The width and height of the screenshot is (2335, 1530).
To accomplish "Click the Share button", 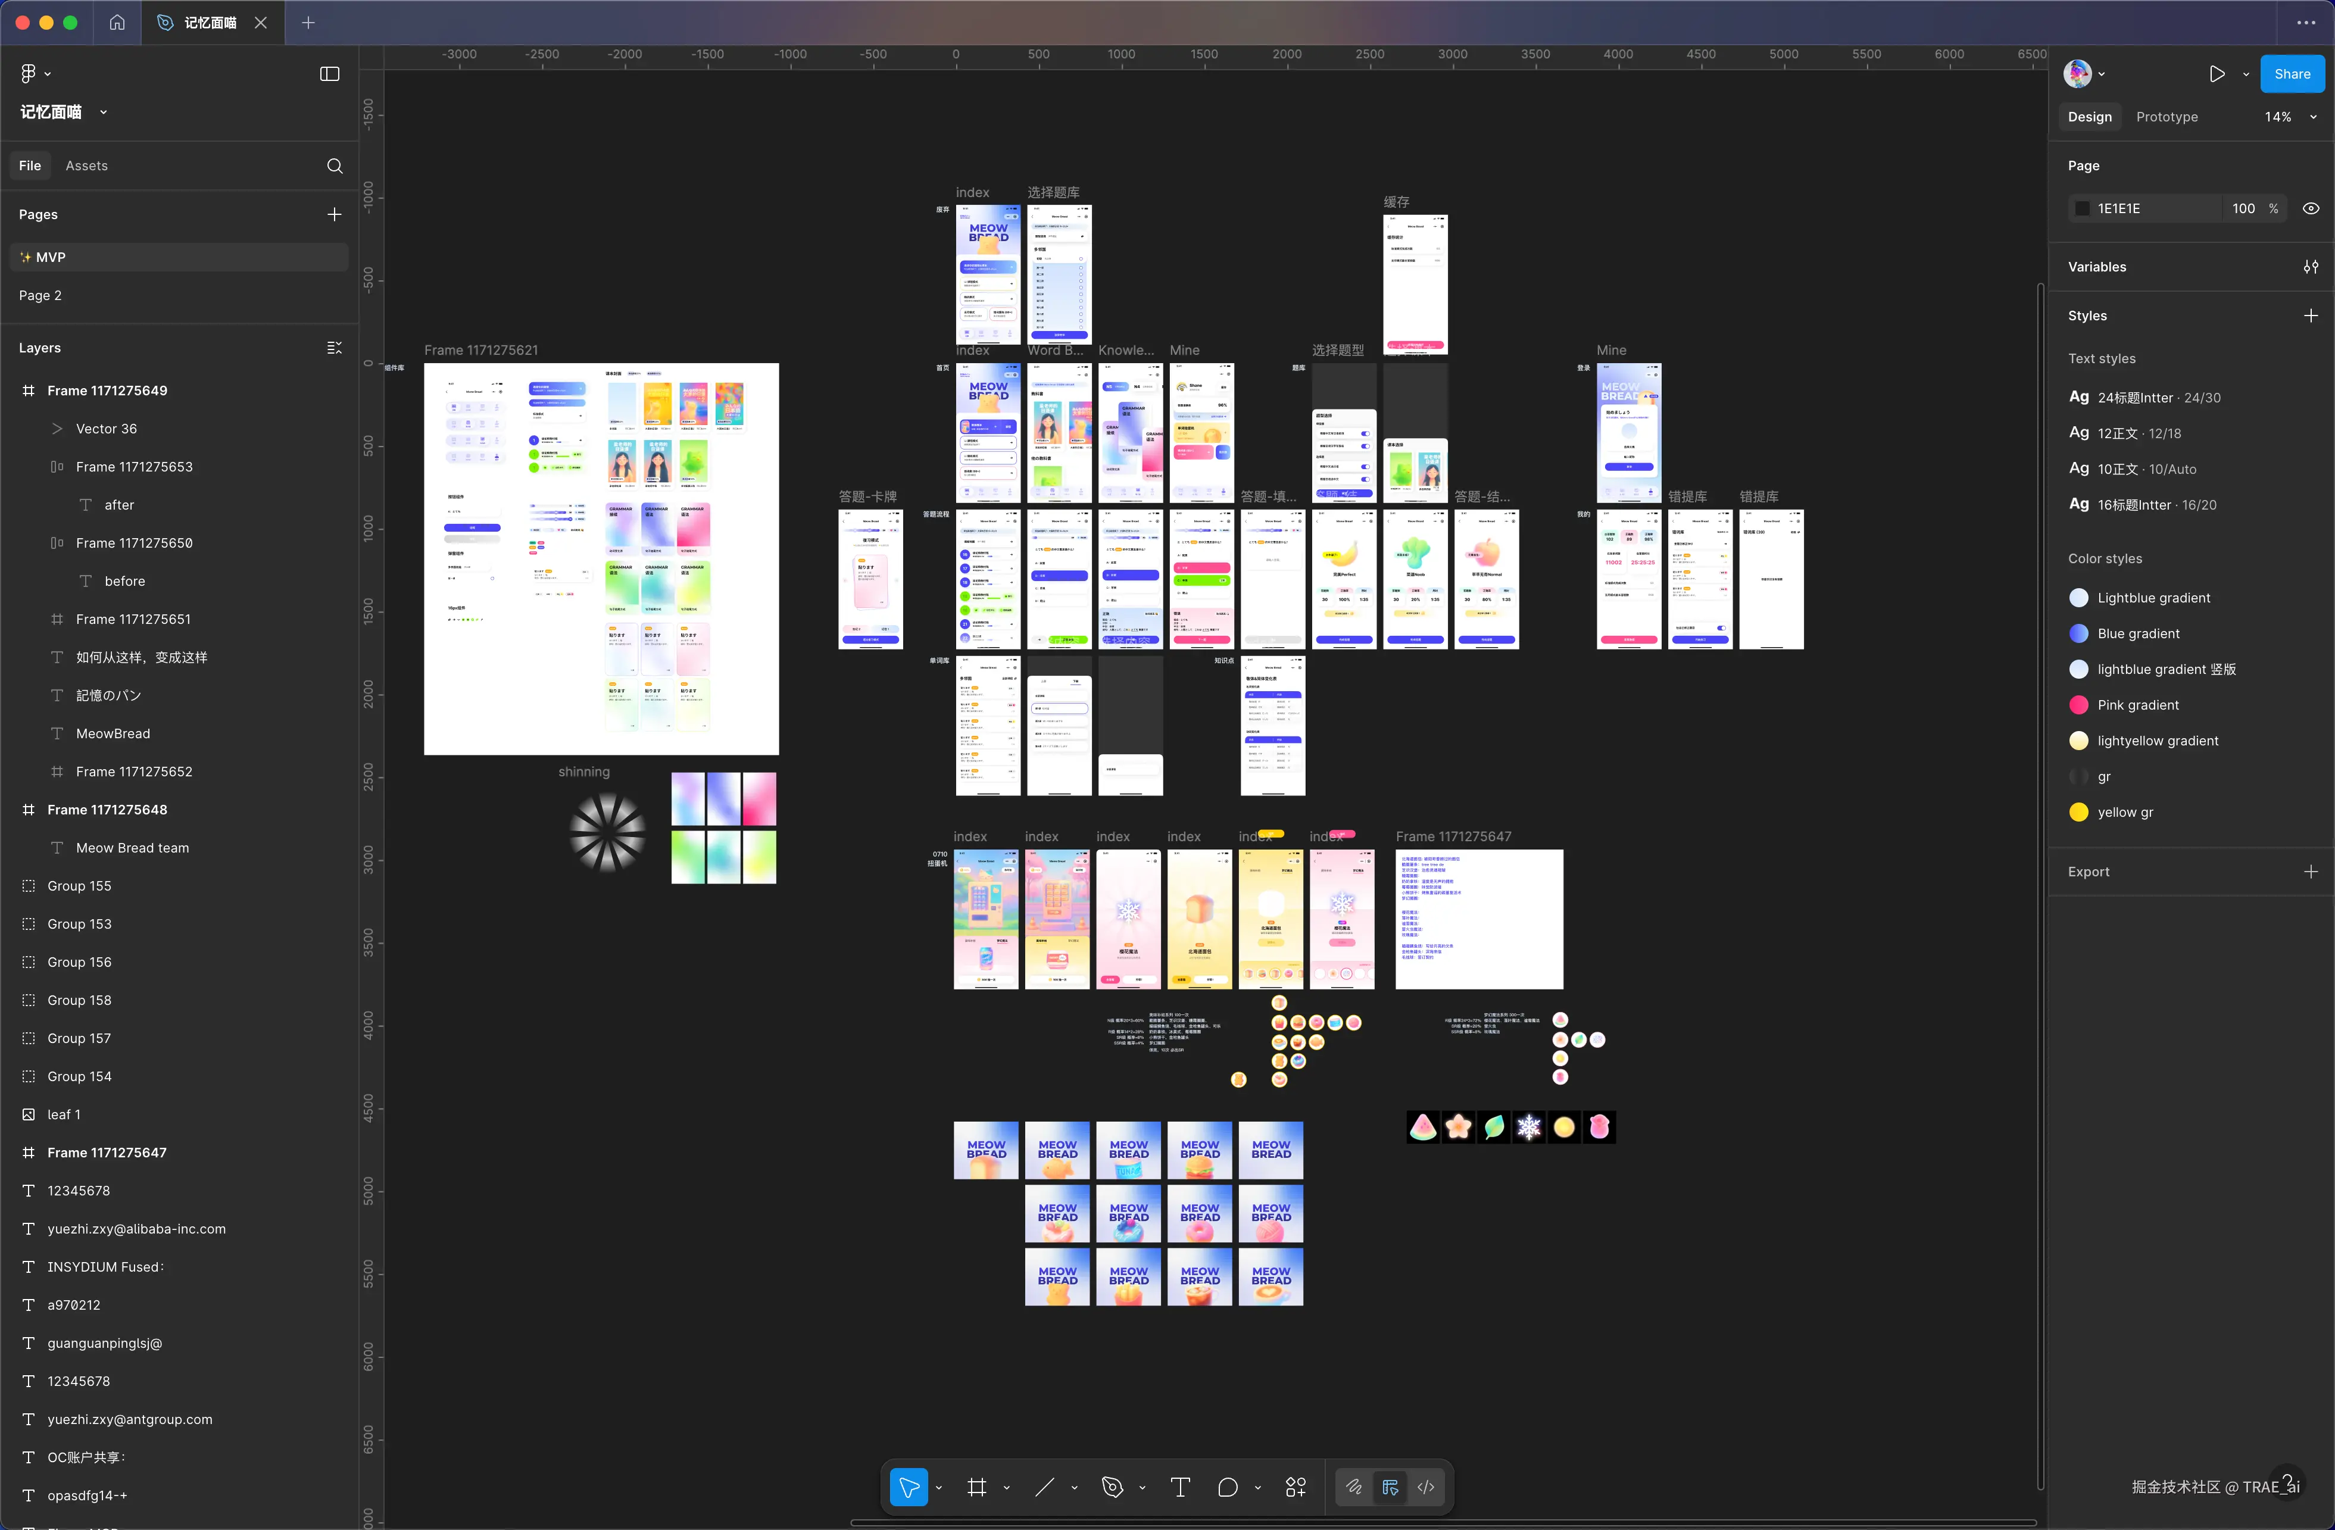I will [2292, 74].
